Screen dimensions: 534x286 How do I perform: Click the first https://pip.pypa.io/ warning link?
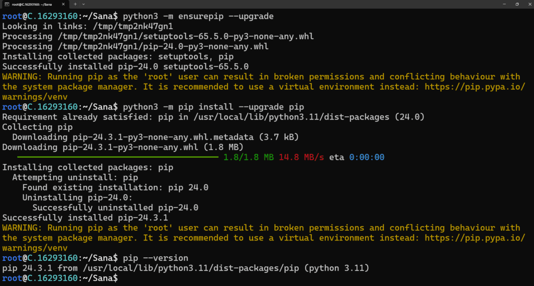click(x=475, y=87)
